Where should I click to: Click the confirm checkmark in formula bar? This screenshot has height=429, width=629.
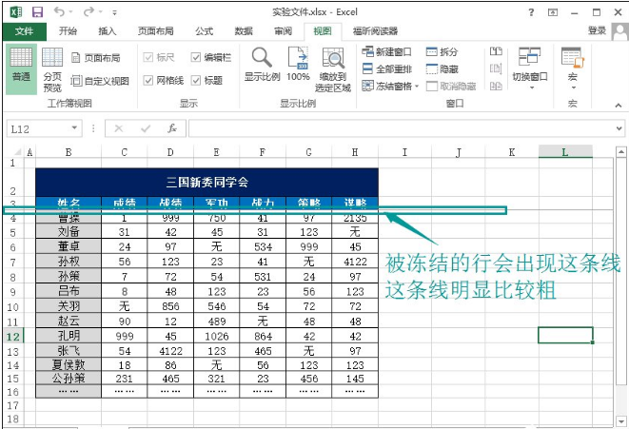tap(146, 128)
